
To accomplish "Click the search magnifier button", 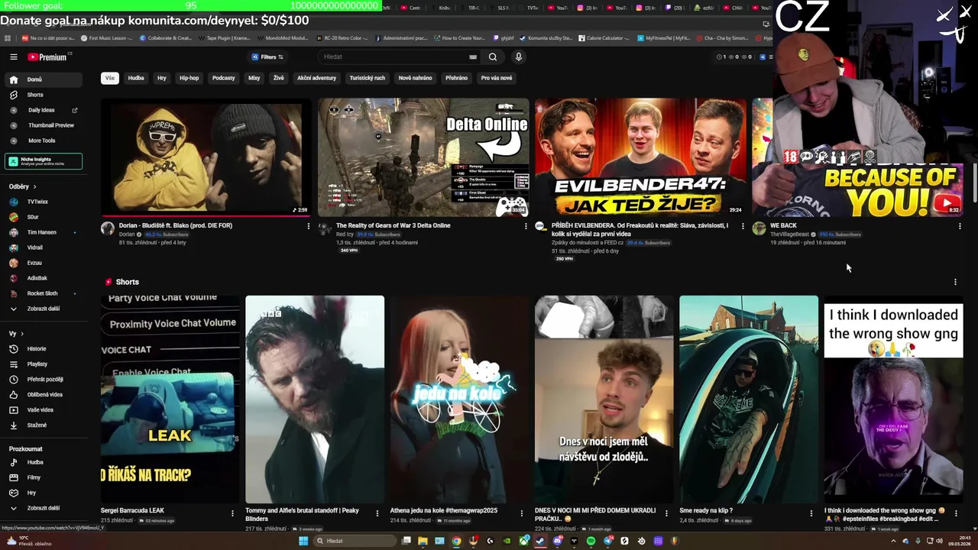I will click(493, 57).
